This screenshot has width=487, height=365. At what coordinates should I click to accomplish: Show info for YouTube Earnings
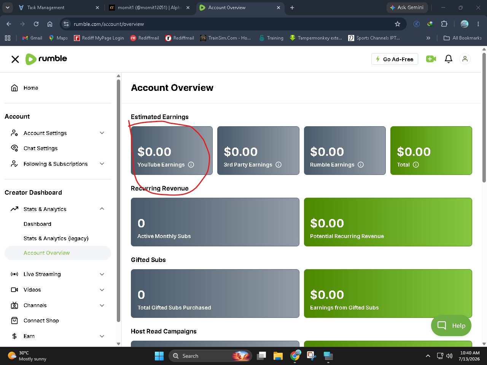click(191, 165)
